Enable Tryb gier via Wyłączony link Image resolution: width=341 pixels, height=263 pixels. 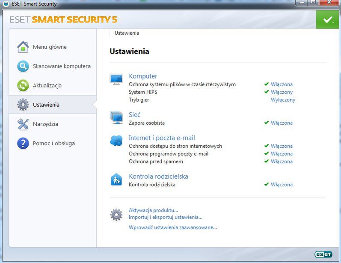point(283,100)
